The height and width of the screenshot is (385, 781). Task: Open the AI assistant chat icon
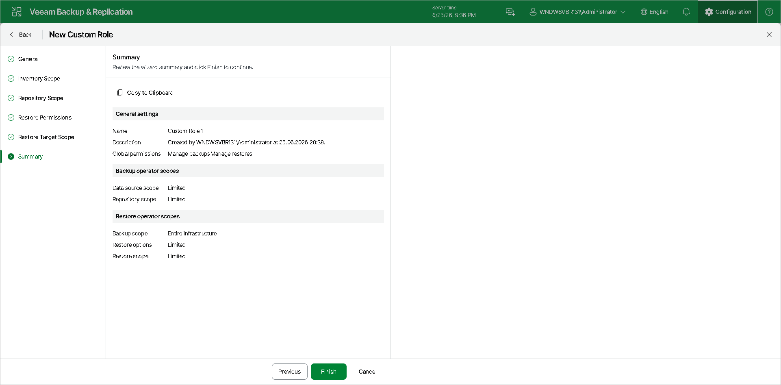510,12
